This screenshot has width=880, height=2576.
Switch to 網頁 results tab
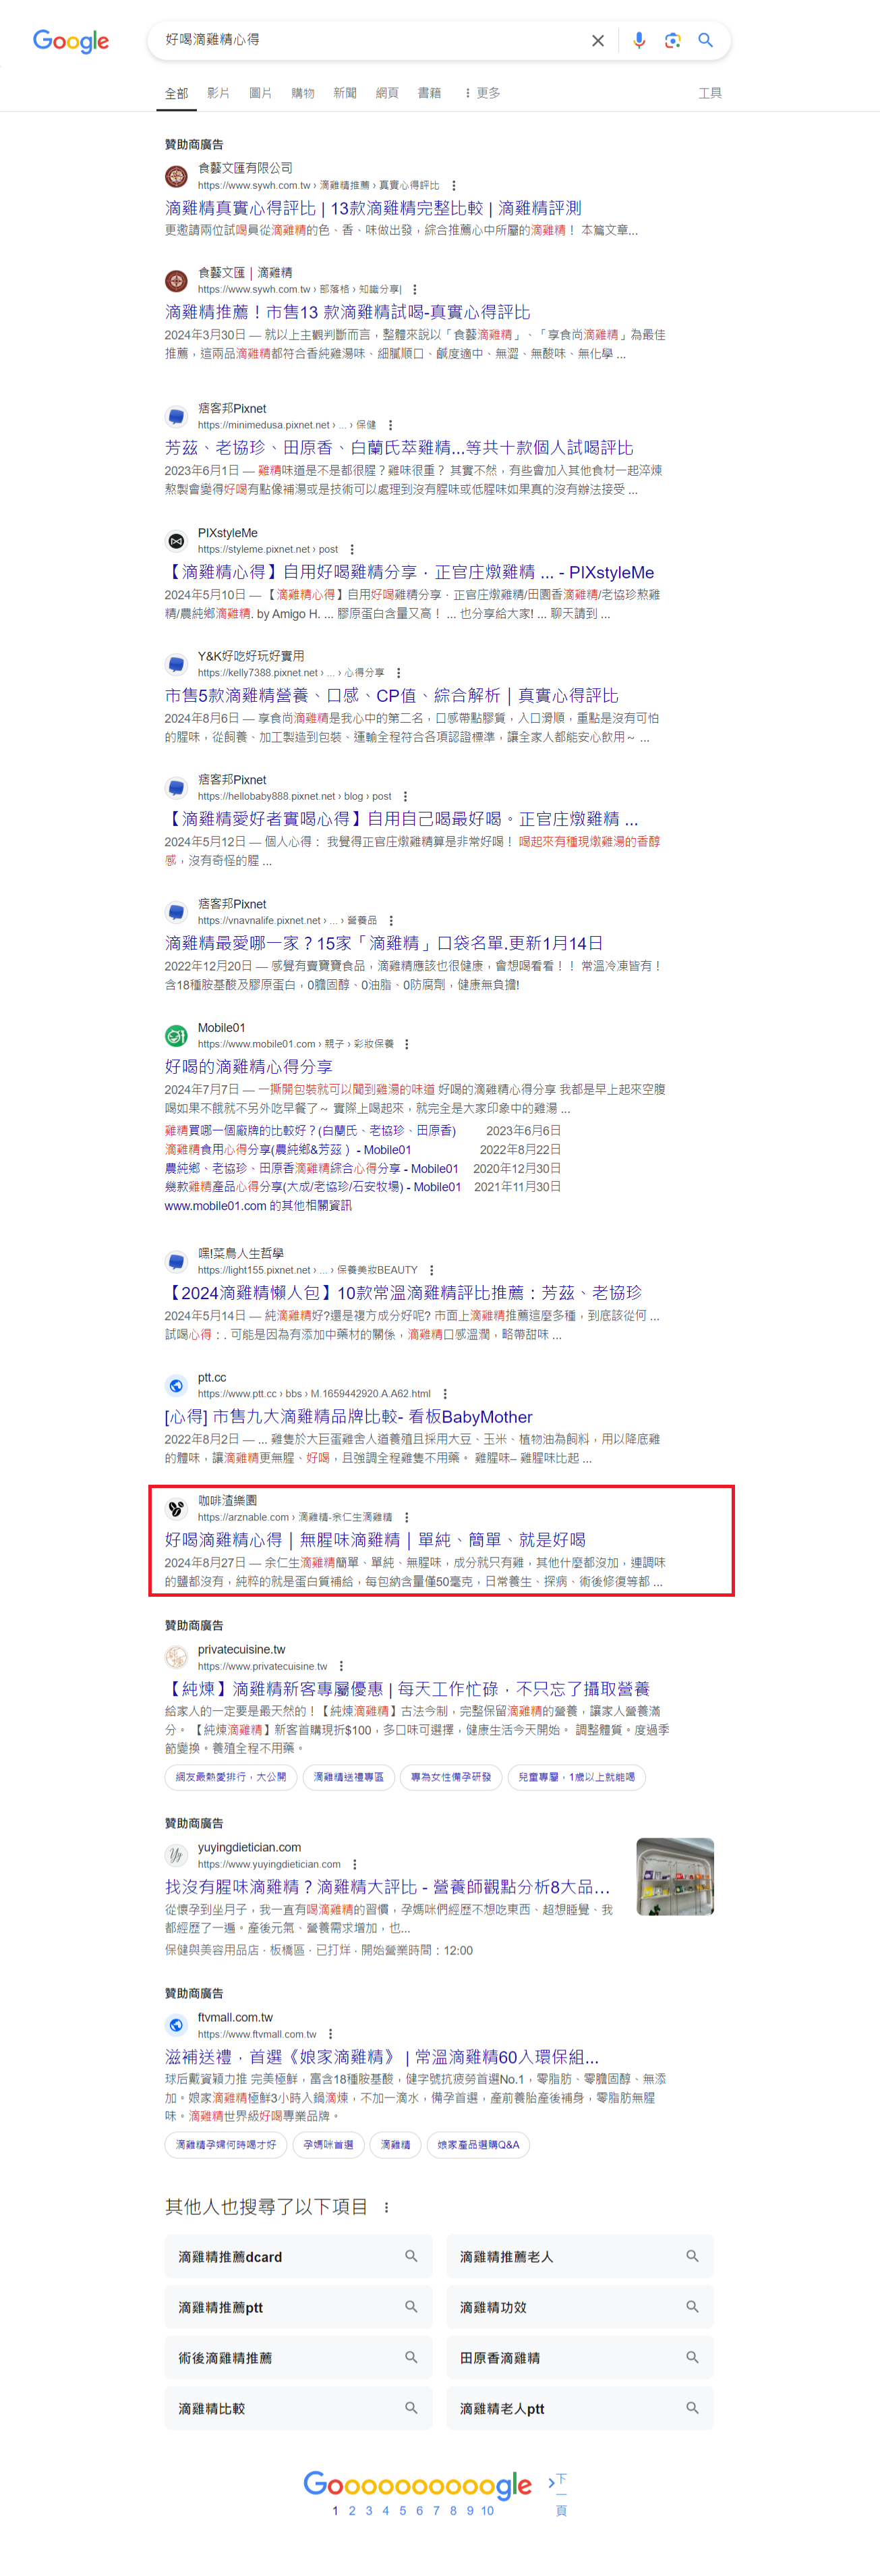(x=386, y=93)
